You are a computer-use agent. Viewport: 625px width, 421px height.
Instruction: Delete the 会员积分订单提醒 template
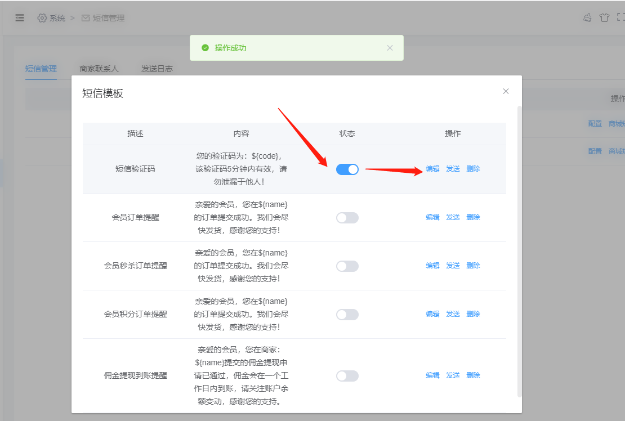point(473,314)
